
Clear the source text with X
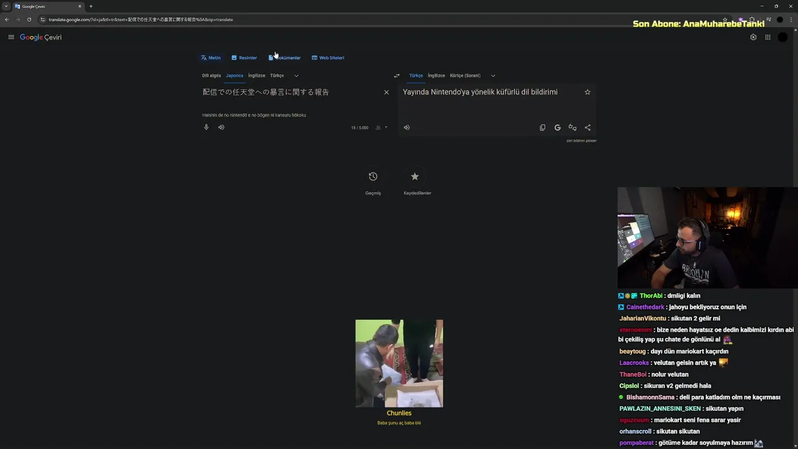387,92
